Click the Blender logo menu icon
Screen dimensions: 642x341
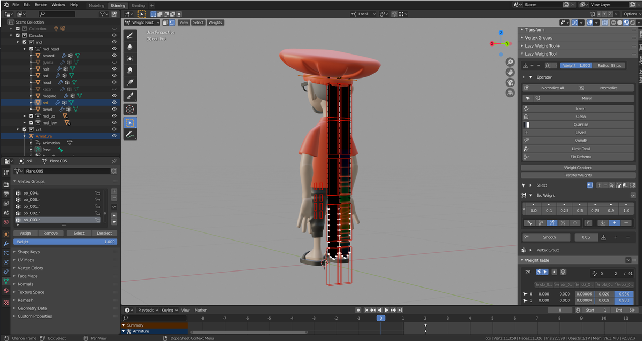tap(6, 5)
